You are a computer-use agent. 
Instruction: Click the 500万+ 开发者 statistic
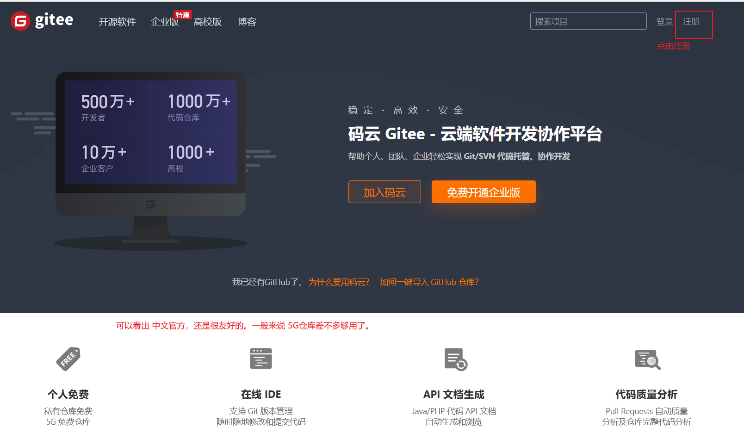(108, 107)
